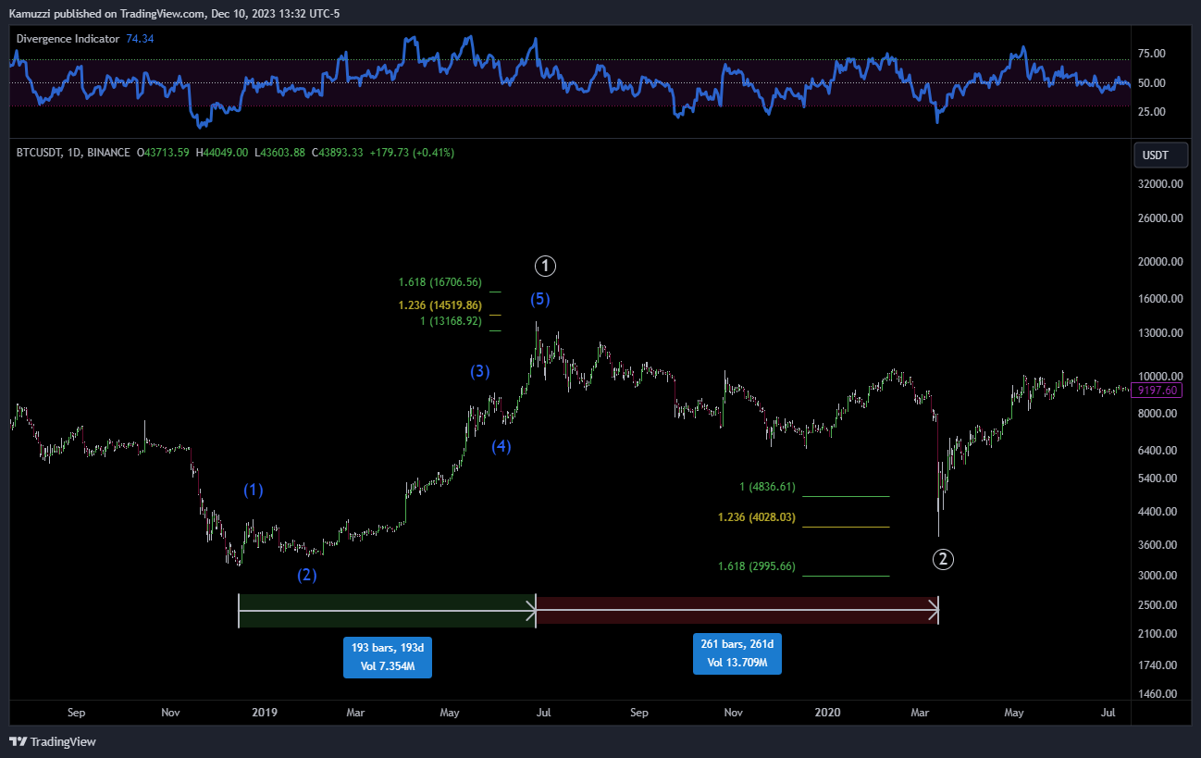Screen dimensions: 1201x758
Task: Click the change value +179.73 (+0.41%)
Action: pos(412,153)
